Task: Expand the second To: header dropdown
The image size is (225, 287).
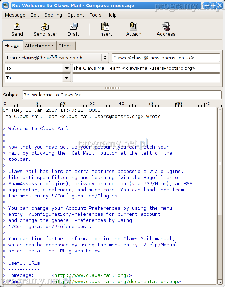Action: [66, 78]
